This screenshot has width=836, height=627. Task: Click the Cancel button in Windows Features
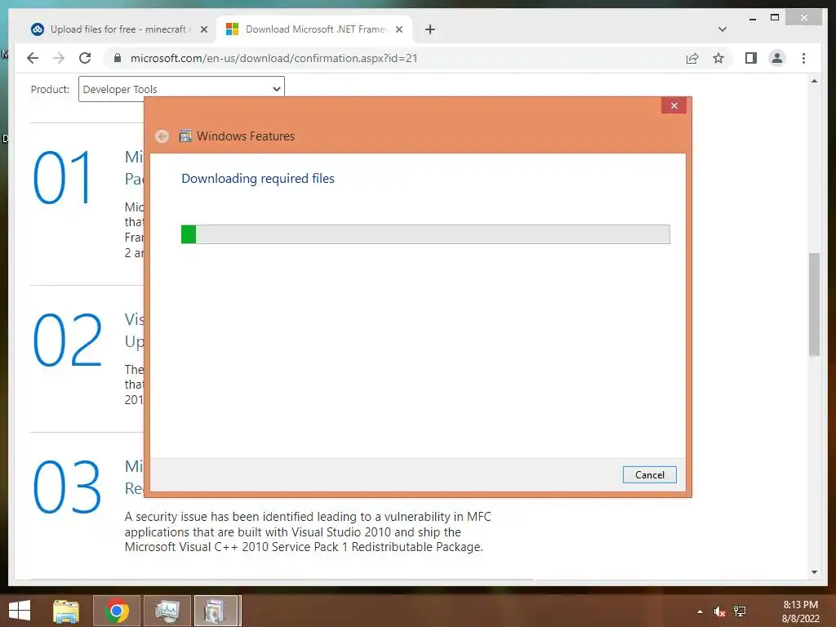(x=649, y=474)
